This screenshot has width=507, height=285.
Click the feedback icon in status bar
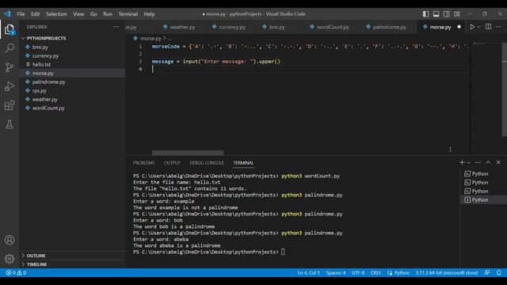click(x=487, y=272)
